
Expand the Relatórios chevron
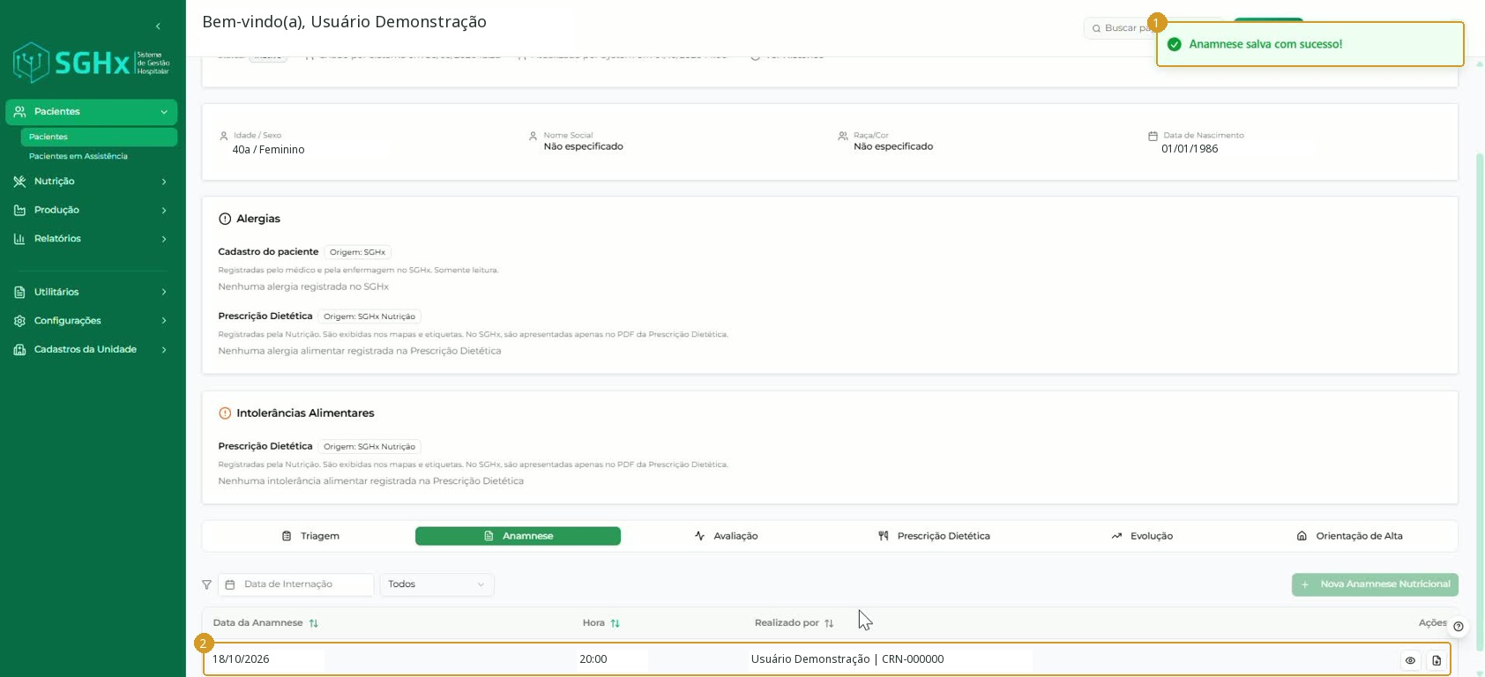click(x=164, y=239)
